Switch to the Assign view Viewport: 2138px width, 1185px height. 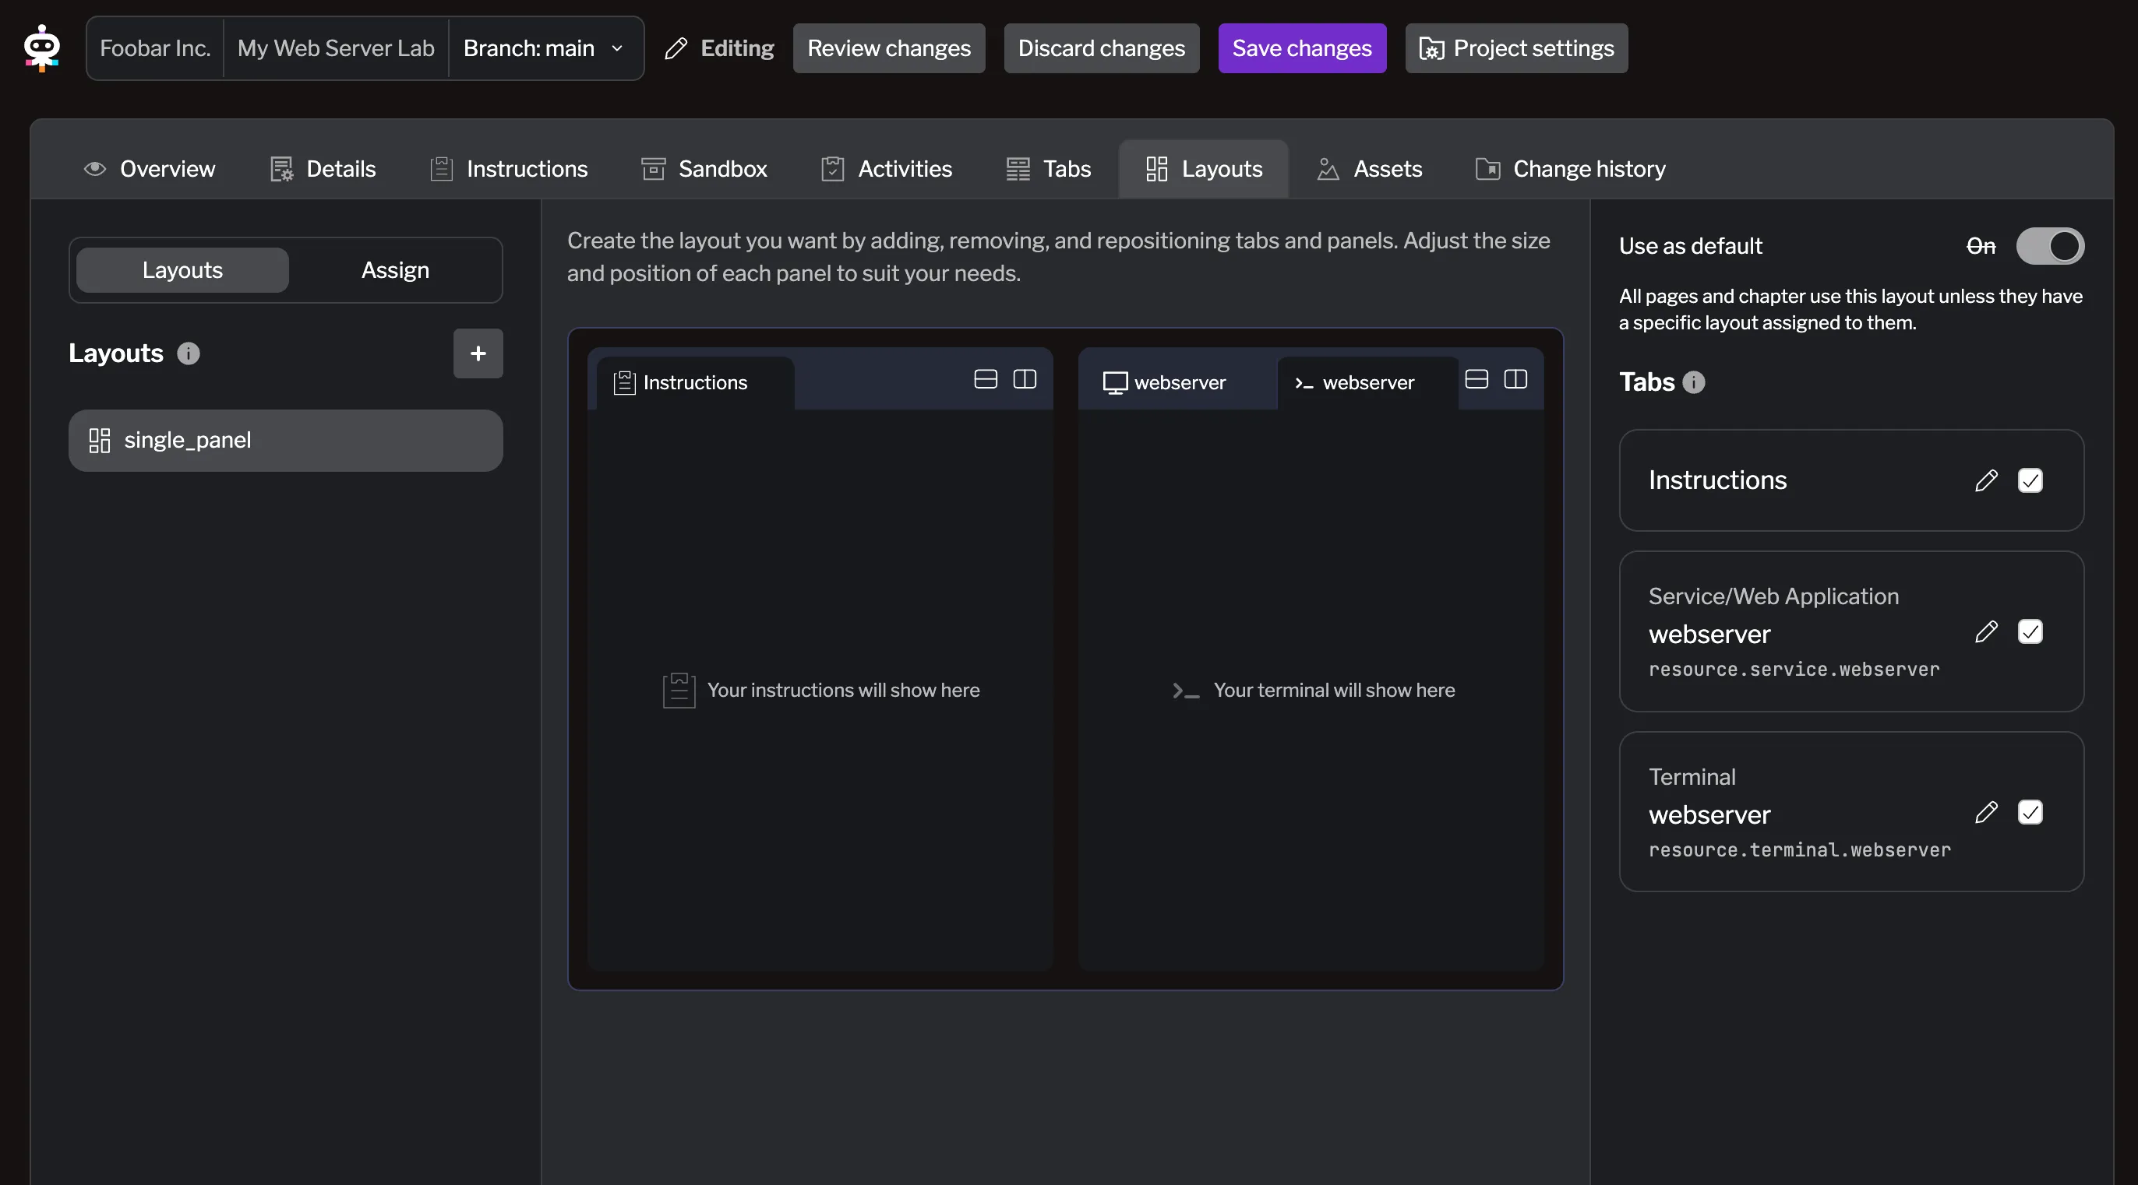[x=394, y=269]
